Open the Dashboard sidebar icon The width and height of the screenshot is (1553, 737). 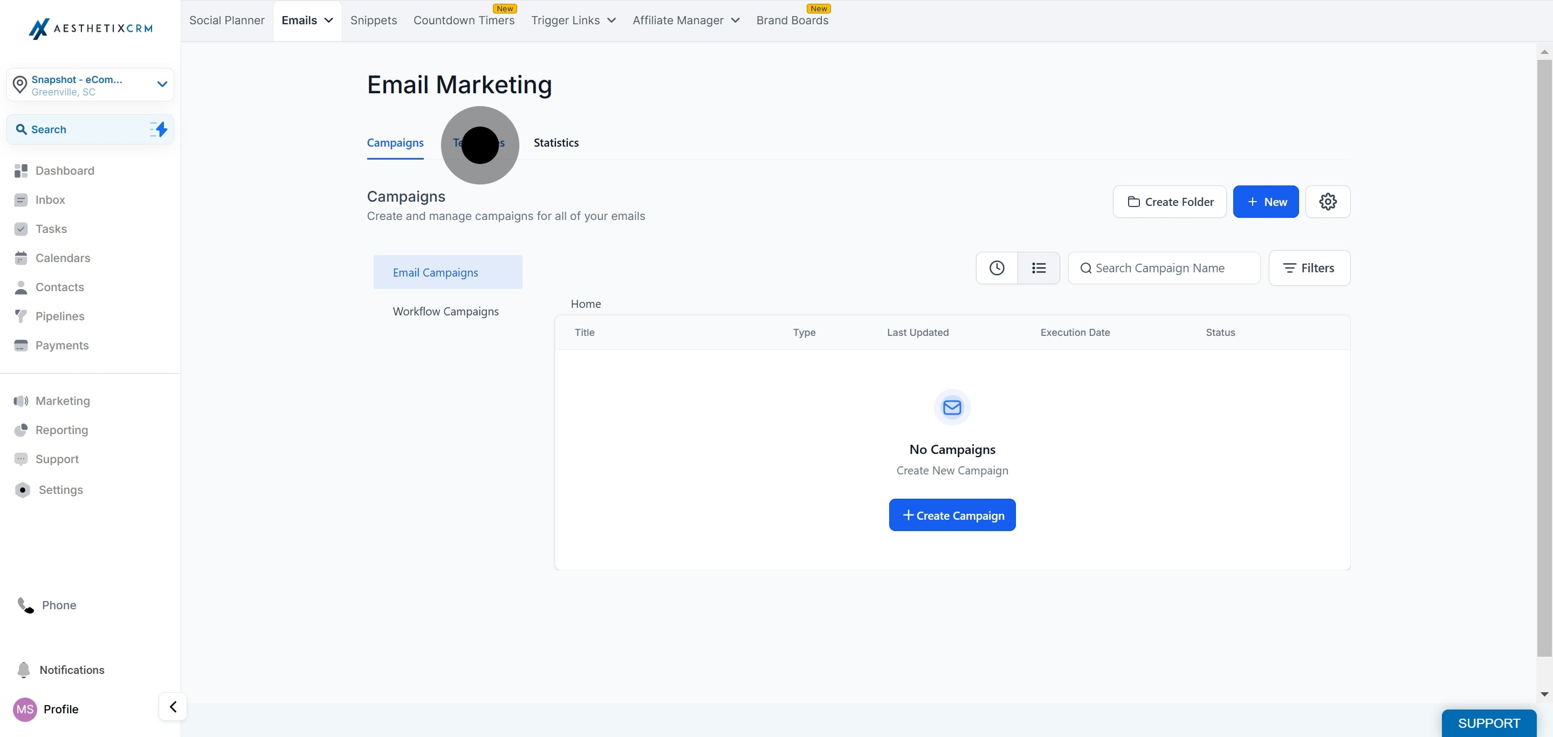point(21,170)
